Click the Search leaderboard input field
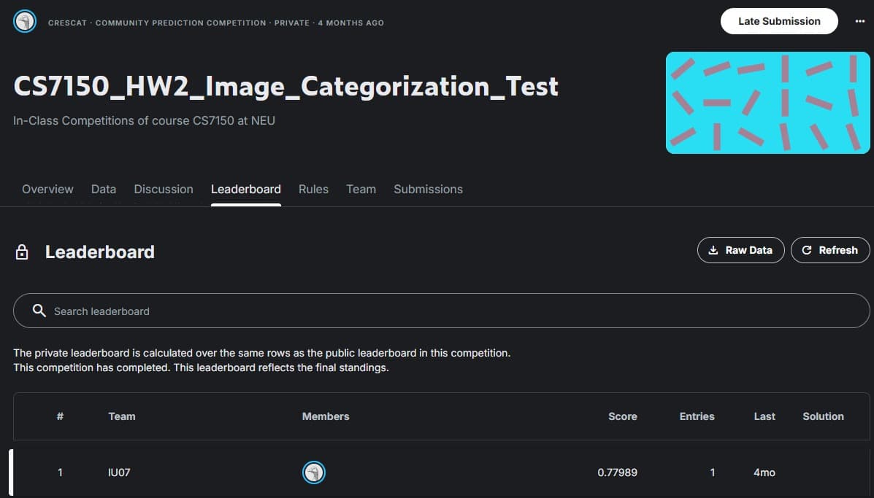The height and width of the screenshot is (498, 874). point(442,311)
